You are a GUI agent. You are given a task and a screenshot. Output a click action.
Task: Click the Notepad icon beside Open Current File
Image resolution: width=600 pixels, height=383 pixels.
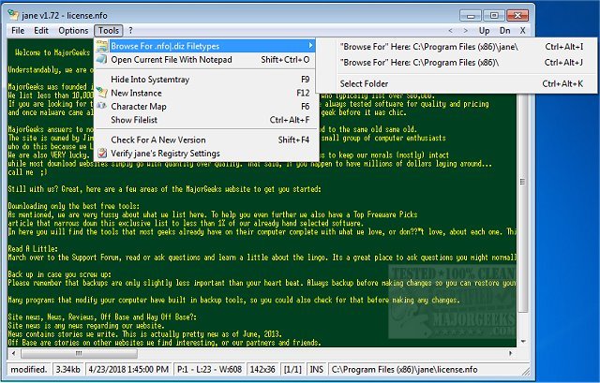[101, 59]
